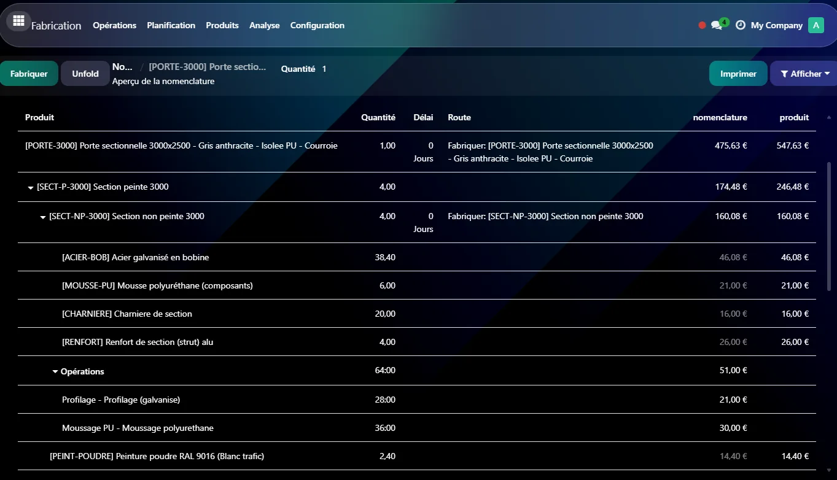Open the RENFORT Renfort de section product
This screenshot has height=480, width=837.
[x=138, y=342]
